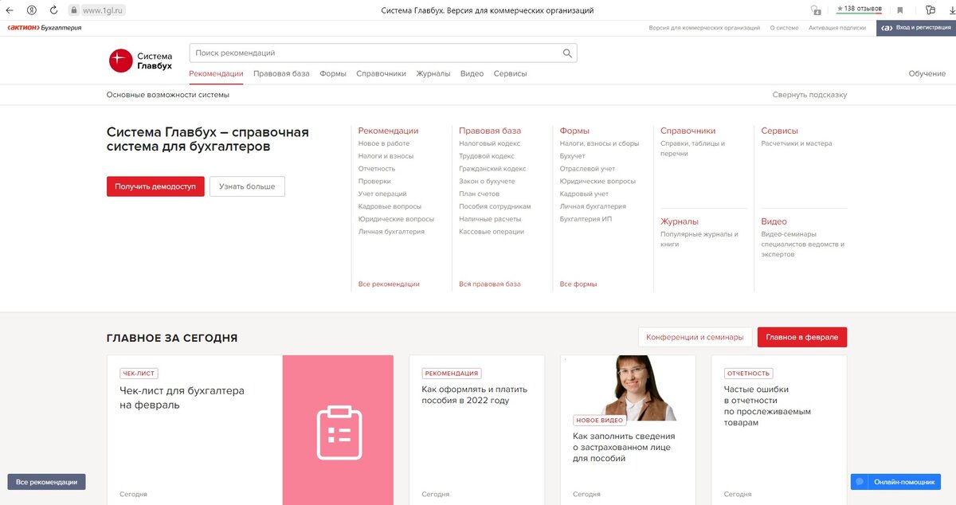Collapse the hint via Свернуть подсказку

809,95
